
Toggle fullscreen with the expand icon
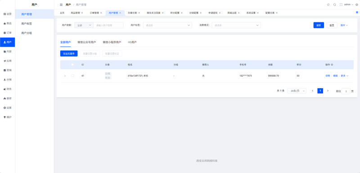pyautogui.click(x=341, y=4)
